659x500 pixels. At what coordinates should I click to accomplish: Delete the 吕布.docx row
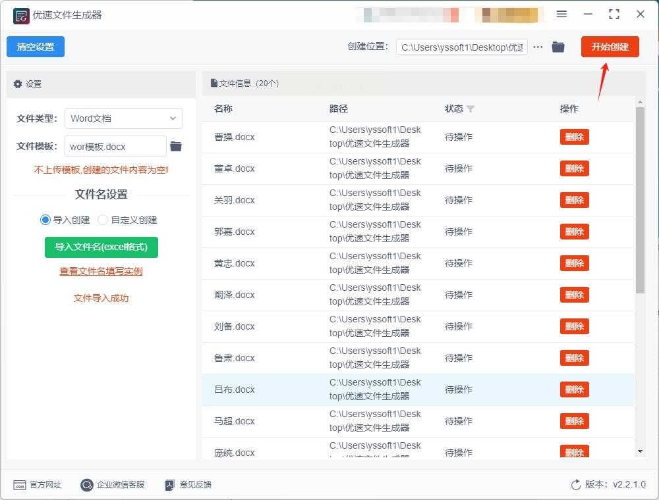pos(574,389)
